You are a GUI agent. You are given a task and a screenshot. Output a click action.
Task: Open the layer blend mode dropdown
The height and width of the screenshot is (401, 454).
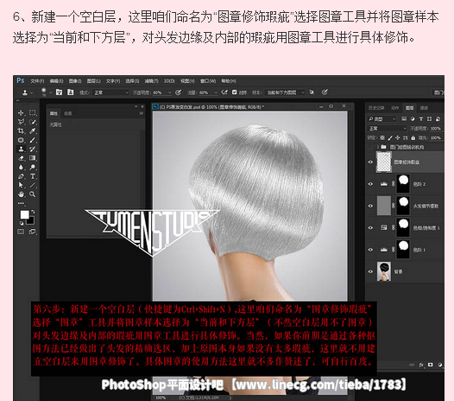pos(387,128)
